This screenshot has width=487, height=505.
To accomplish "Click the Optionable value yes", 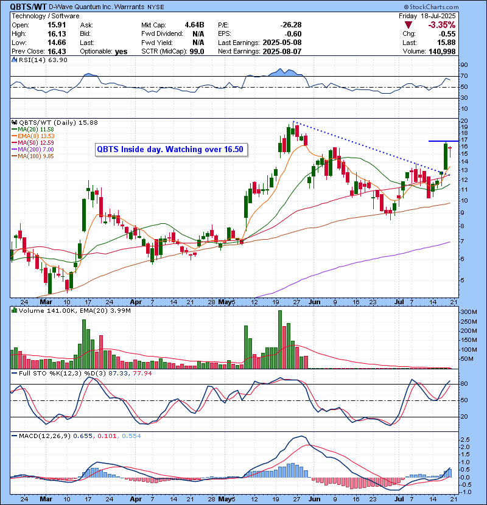I will coord(121,52).
